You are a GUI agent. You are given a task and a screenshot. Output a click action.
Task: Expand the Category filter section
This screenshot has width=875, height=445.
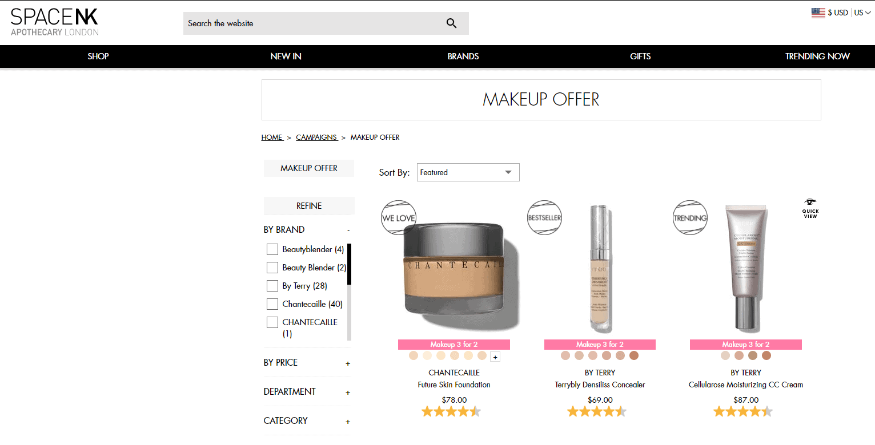tap(348, 422)
